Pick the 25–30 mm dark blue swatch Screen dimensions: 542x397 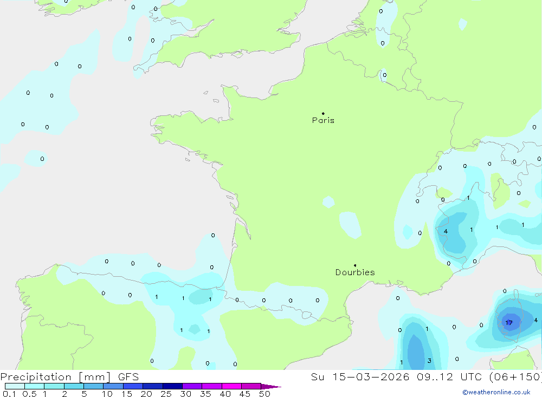click(x=172, y=386)
